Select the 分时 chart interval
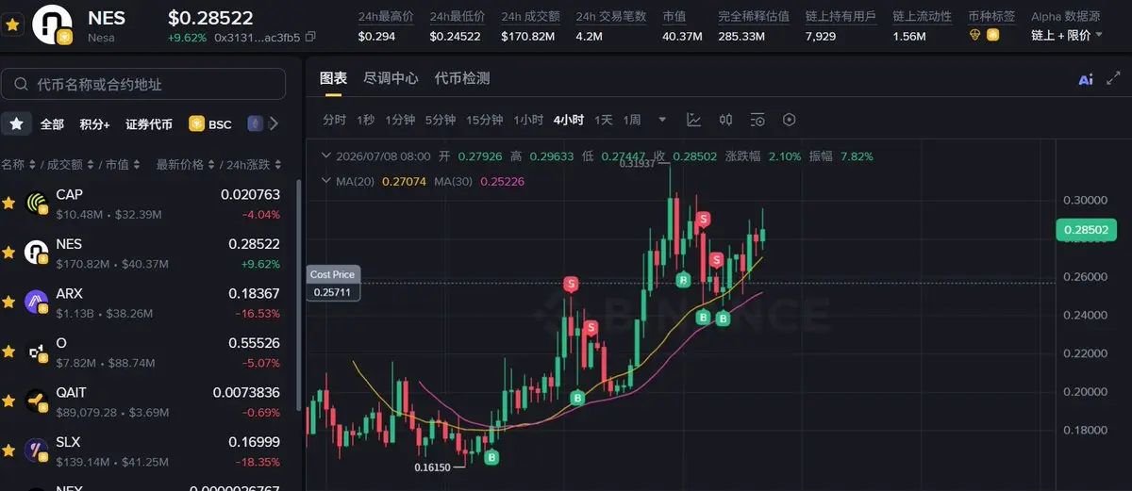The height and width of the screenshot is (491, 1132). [335, 120]
